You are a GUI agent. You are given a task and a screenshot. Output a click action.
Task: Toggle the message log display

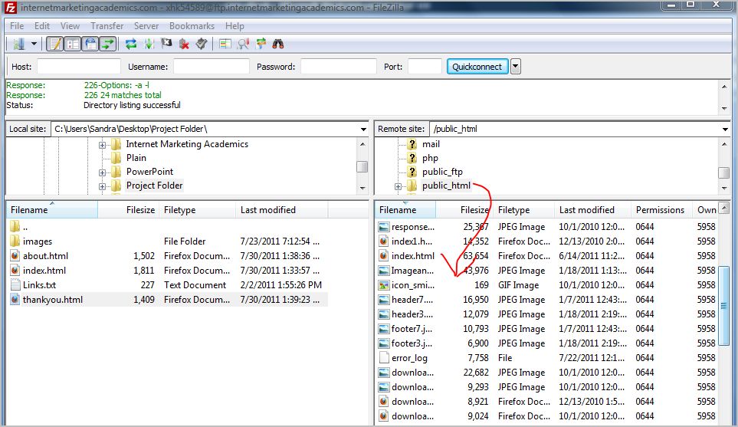(55, 44)
